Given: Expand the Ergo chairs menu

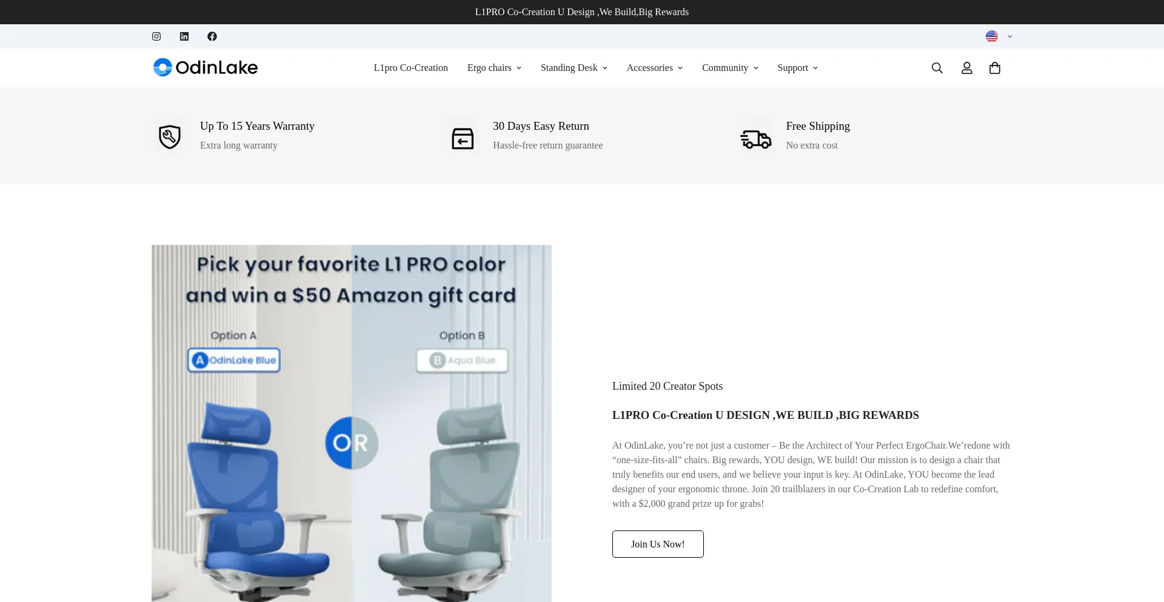Looking at the screenshot, I should 494,68.
